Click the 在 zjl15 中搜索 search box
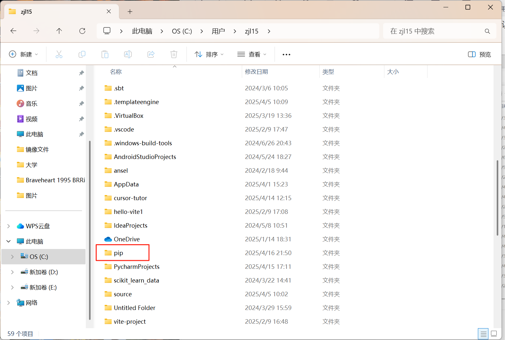The width and height of the screenshot is (505, 340). tap(440, 31)
